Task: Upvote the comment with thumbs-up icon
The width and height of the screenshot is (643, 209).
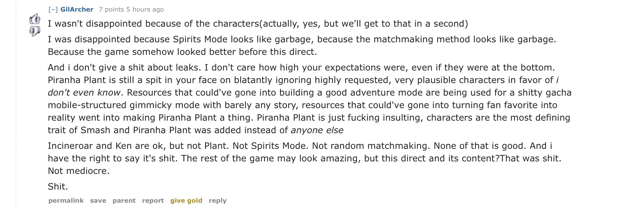Action: (35, 19)
